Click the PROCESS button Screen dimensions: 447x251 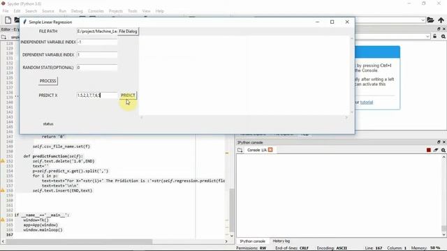tap(47, 81)
